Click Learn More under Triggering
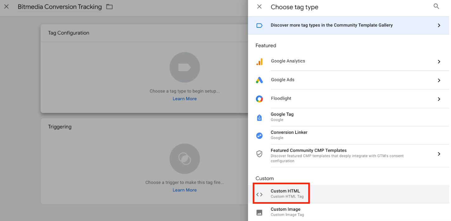The width and height of the screenshot is (451, 221). tap(185, 190)
